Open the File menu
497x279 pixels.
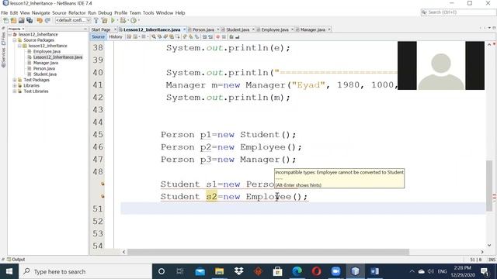5,12
